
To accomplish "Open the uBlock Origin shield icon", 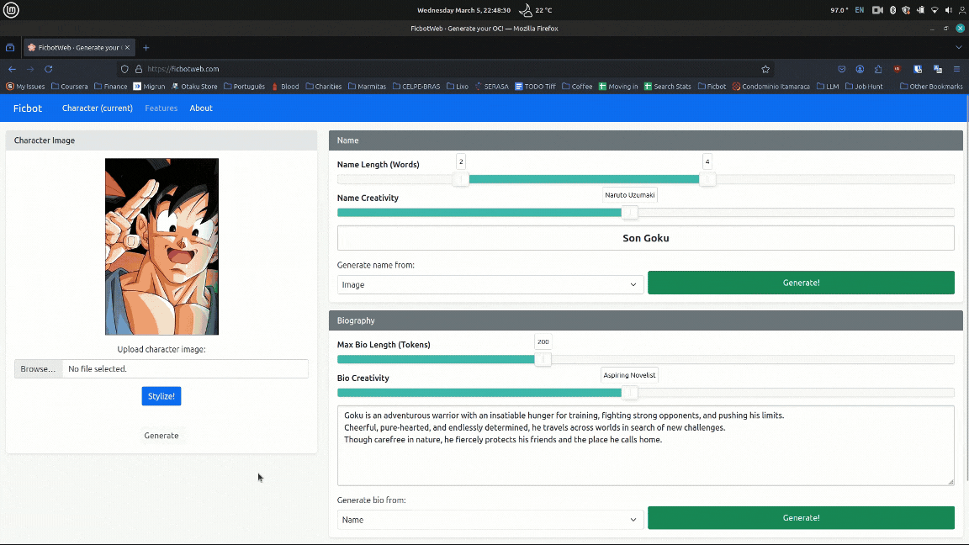I will tap(898, 69).
